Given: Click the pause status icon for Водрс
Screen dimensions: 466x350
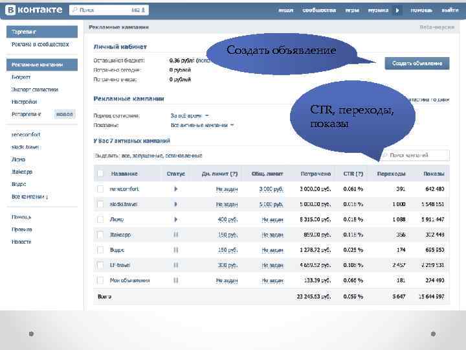Looking at the screenshot, I should 175,250.
